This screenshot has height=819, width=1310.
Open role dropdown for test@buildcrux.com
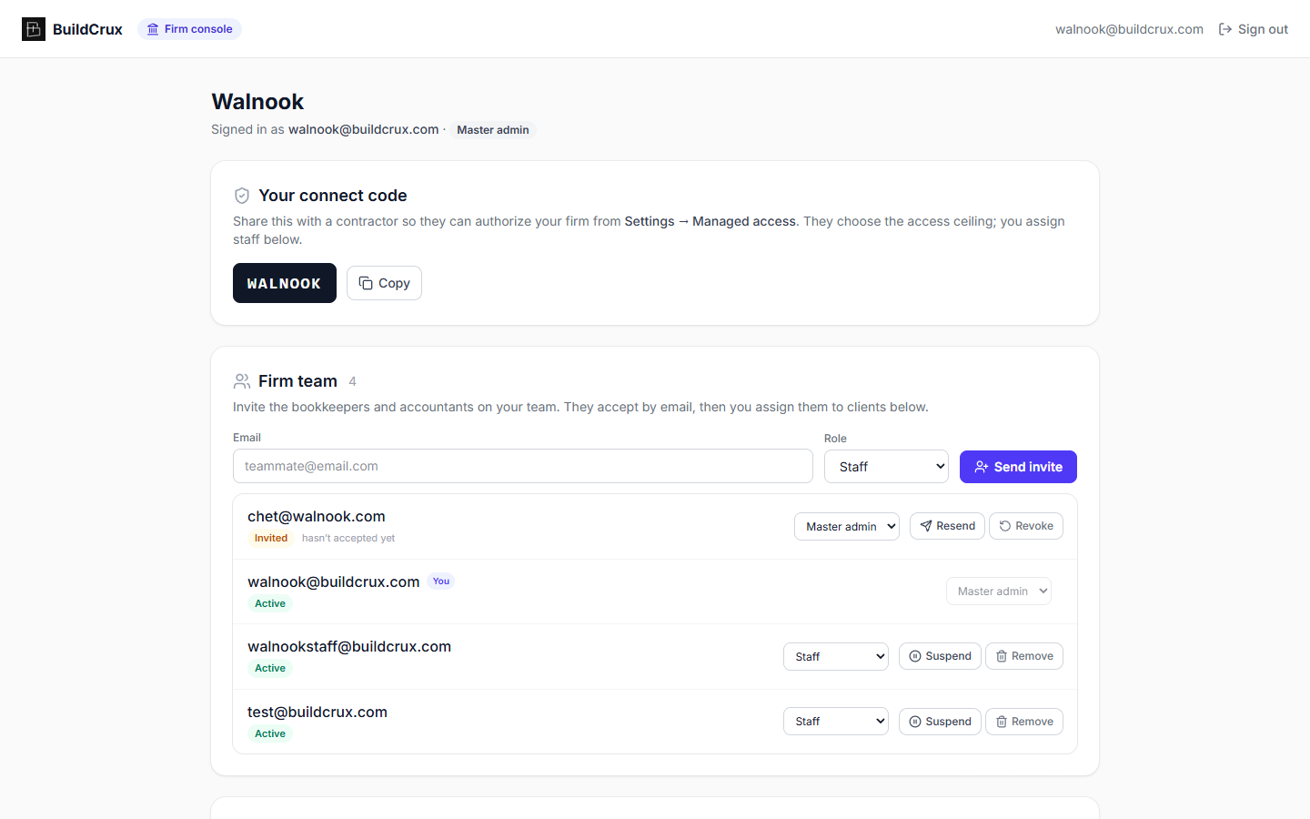pos(836,722)
